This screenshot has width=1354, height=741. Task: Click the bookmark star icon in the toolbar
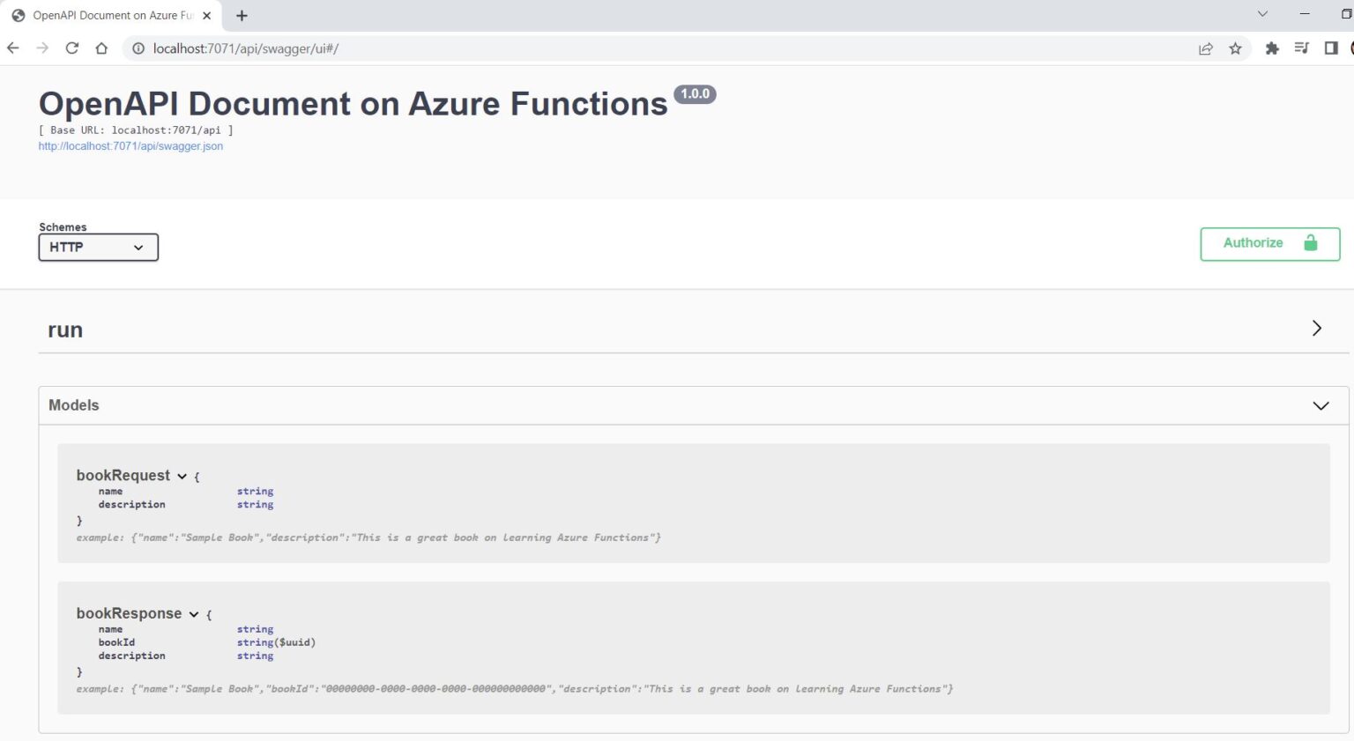pyautogui.click(x=1235, y=48)
